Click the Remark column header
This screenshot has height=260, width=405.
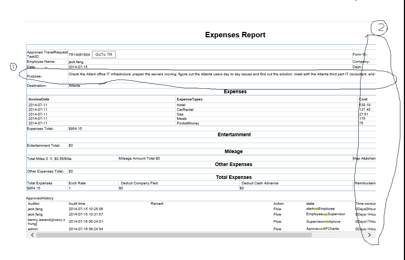(157, 203)
